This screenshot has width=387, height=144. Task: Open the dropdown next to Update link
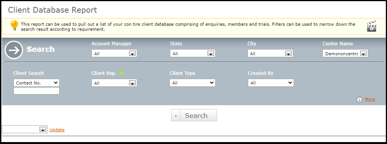(x=25, y=129)
